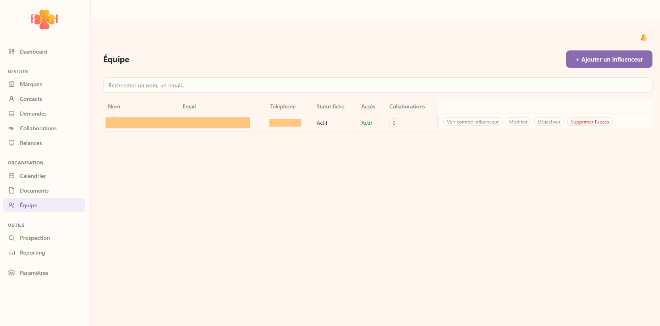Click the Contacts person icon
Screen dimensions: 660x326
point(12,99)
